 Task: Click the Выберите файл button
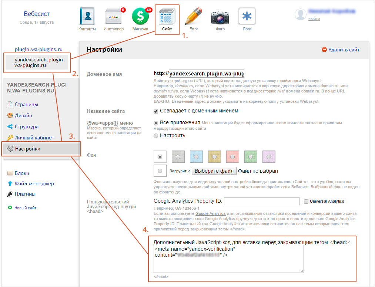(214, 171)
